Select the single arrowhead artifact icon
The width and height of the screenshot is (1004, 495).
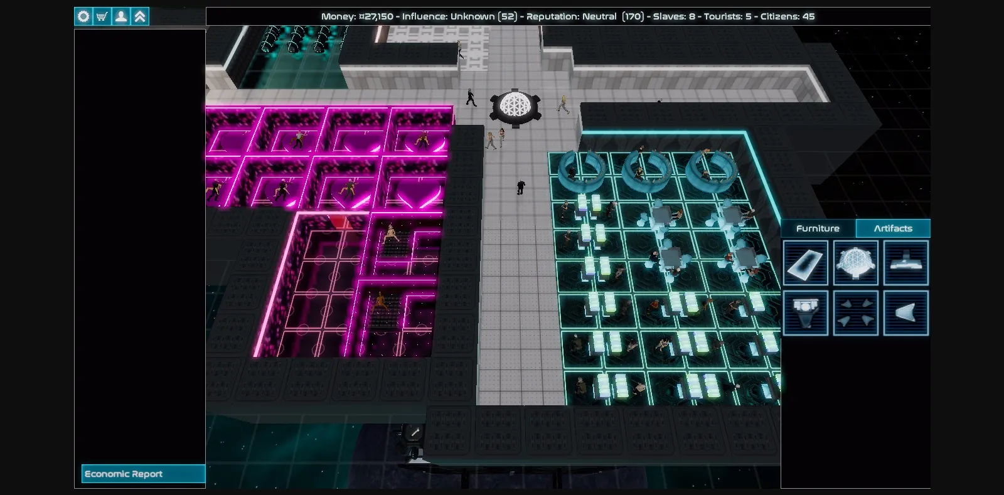point(905,312)
